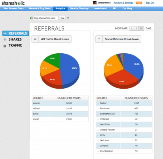Image resolution: width=163 pixels, height=159 pixels.
Task: Open the API tab
Action: [114, 8]
